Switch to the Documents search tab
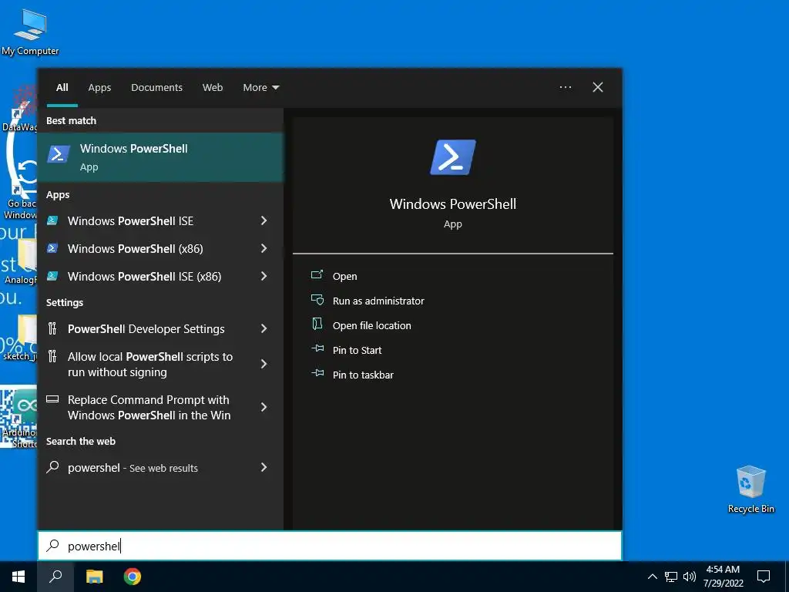This screenshot has height=592, width=789. tap(156, 88)
